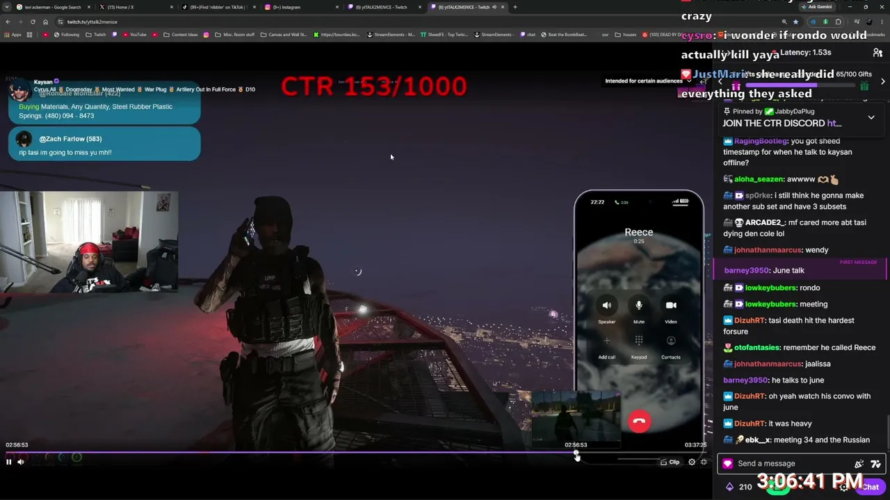Open the 'Beat the BombBeat' bookmark
This screenshot has height=500, width=890.
pyautogui.click(x=563, y=35)
